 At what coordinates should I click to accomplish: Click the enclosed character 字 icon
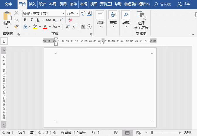click(x=89, y=27)
